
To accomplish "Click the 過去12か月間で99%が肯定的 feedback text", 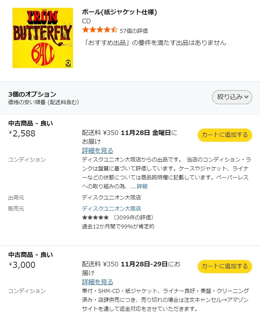I will click(x=118, y=226).
